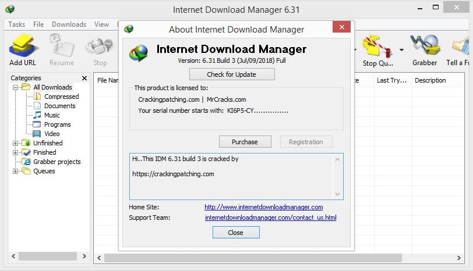Select the Queues category

tap(44, 171)
